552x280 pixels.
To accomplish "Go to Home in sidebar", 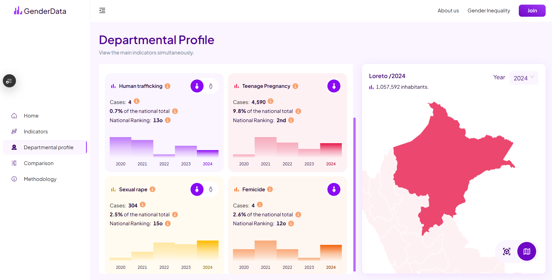I will [x=45, y=116].
